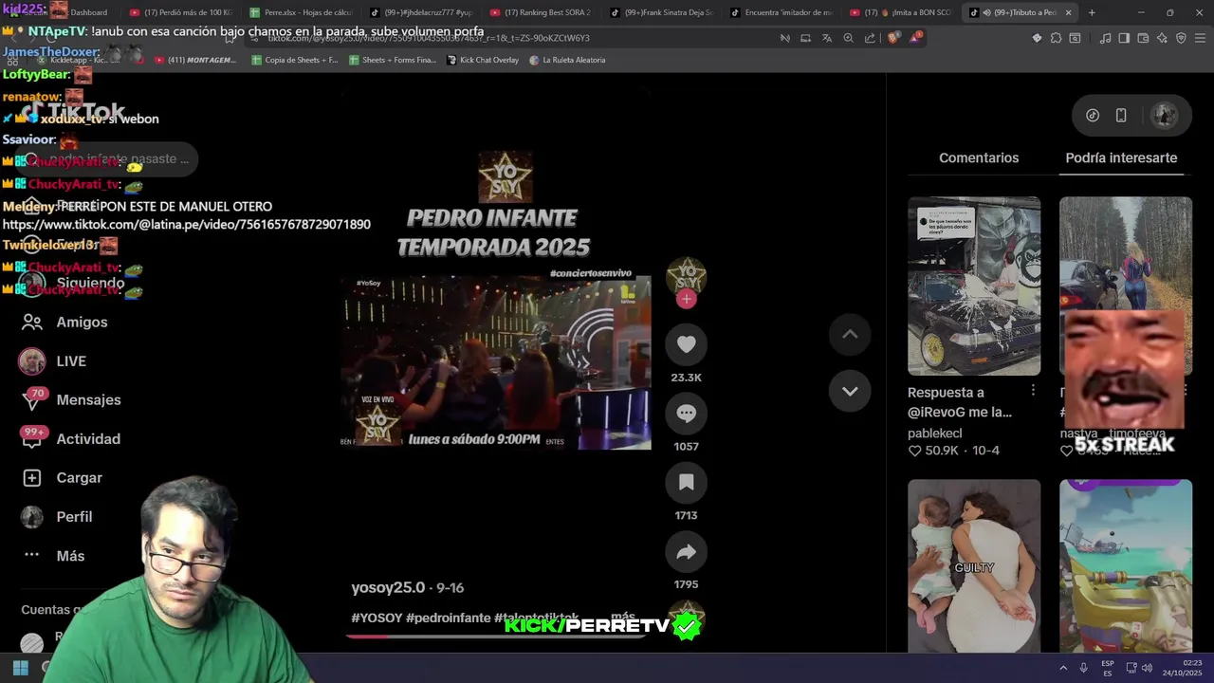Click the TikTok coins icon at top right
The height and width of the screenshot is (683, 1214).
(x=1093, y=115)
